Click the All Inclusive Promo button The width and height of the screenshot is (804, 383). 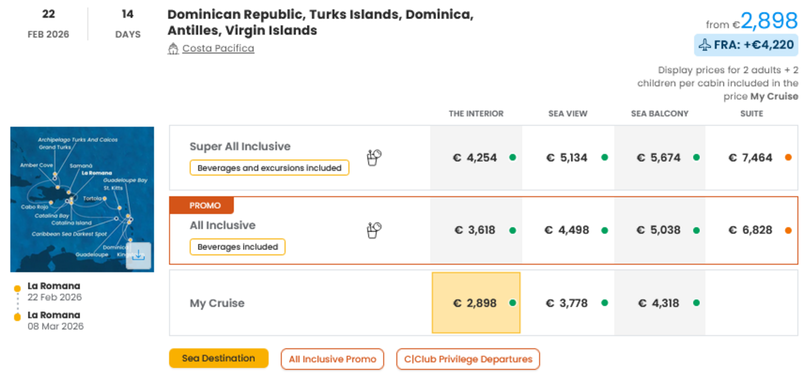(x=333, y=359)
